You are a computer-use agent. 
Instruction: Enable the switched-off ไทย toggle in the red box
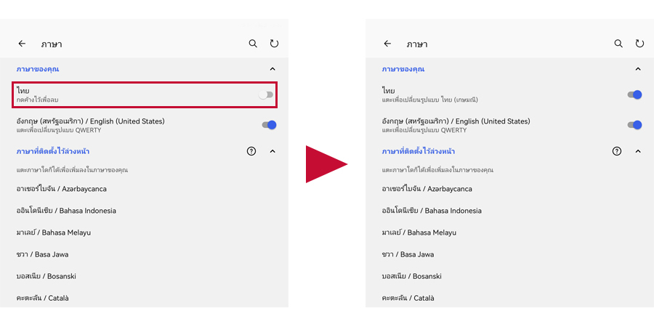coord(267,94)
